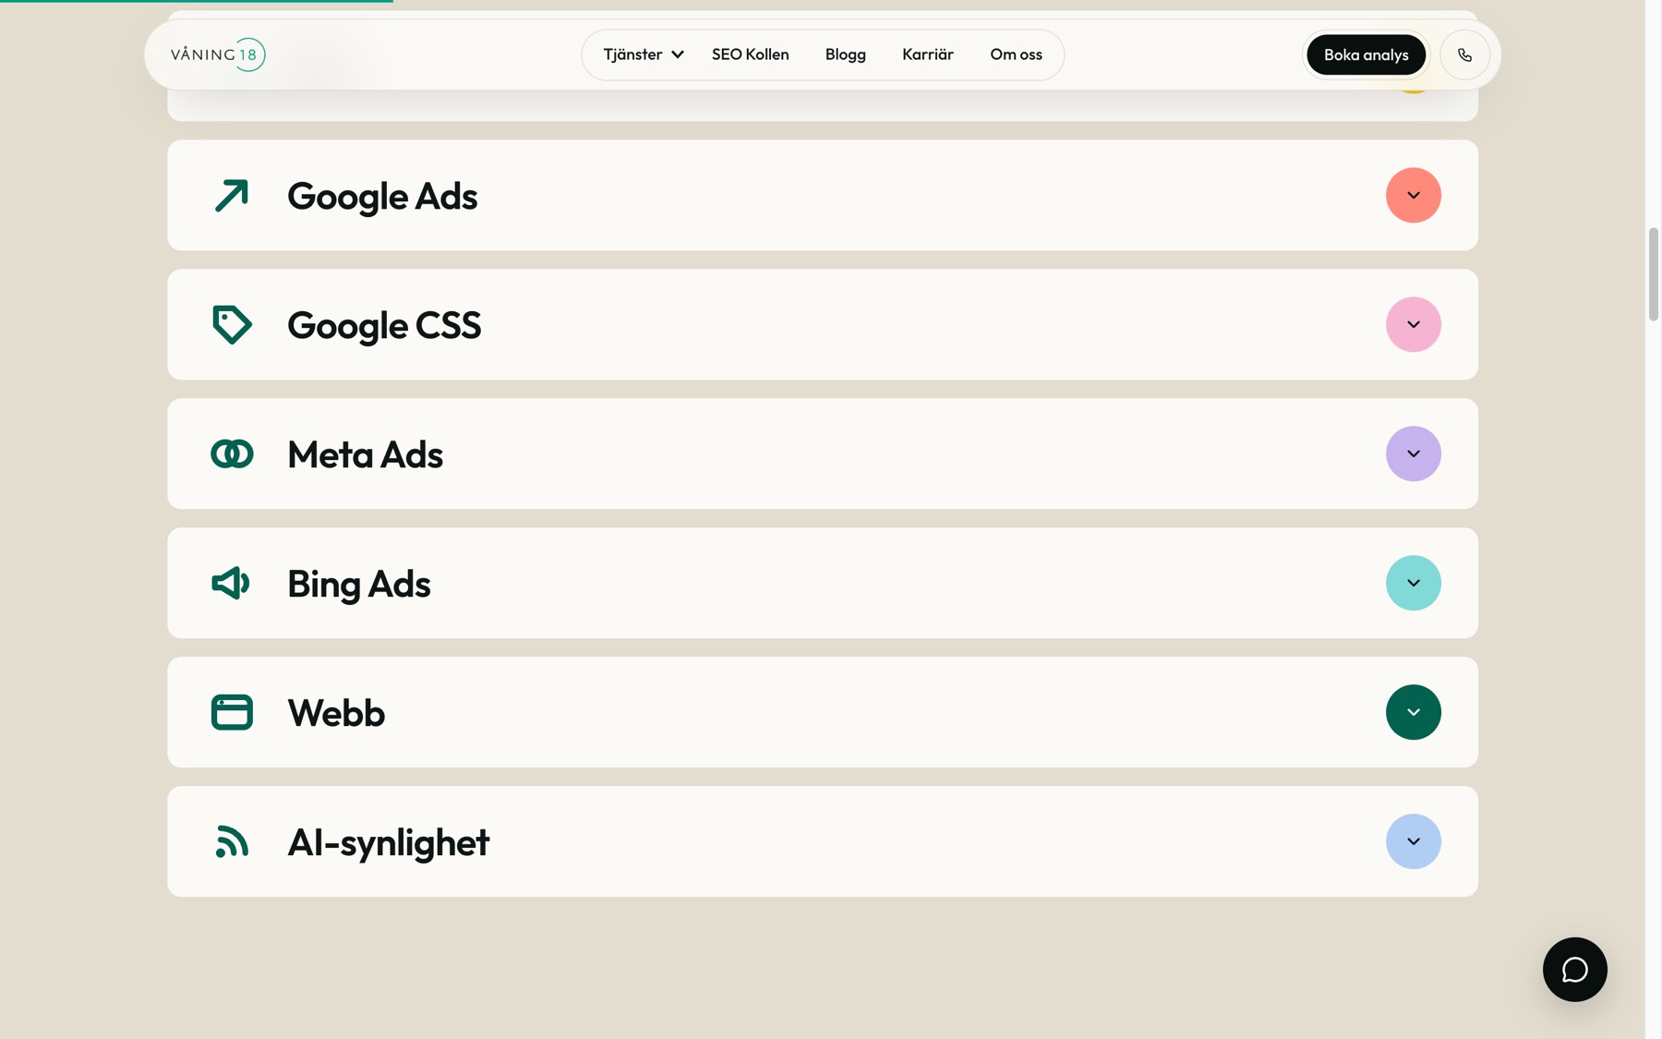Screen dimensions: 1662x1039
Task: Expand Google CSS with pink chevron
Action: point(1413,324)
